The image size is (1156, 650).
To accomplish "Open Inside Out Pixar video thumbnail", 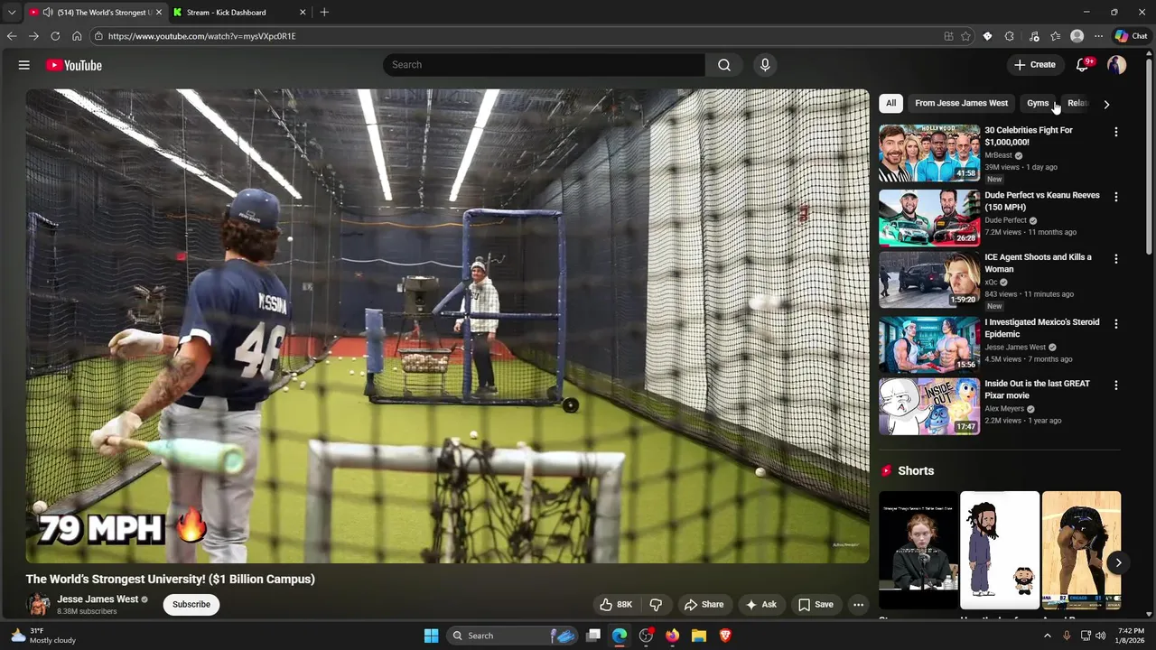I will pyautogui.click(x=929, y=406).
